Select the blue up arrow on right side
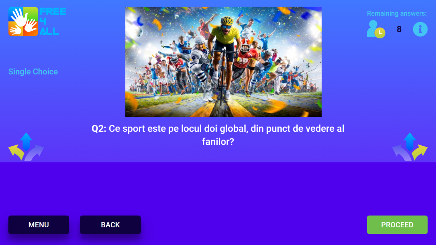Screen dimensions: 436x245 click(x=410, y=142)
